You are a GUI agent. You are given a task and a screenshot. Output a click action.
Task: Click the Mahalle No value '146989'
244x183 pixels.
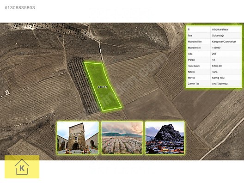pos(216,48)
